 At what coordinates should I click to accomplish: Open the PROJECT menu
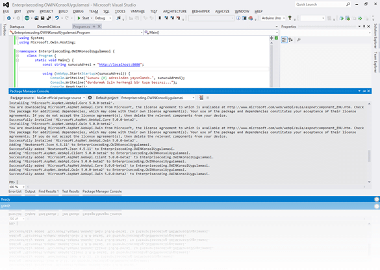click(x=46, y=12)
